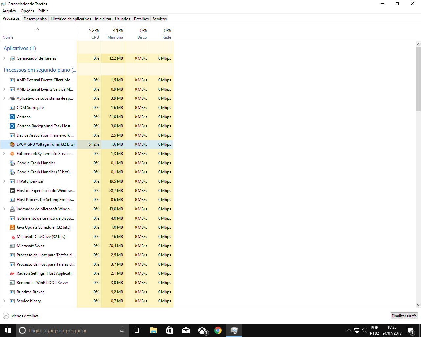
Task: Click the Gerenciador de Tarefas app icon in list
Action: click(x=12, y=58)
